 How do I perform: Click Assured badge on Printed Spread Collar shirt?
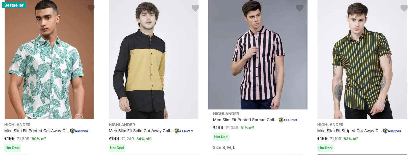pyautogui.click(x=288, y=120)
